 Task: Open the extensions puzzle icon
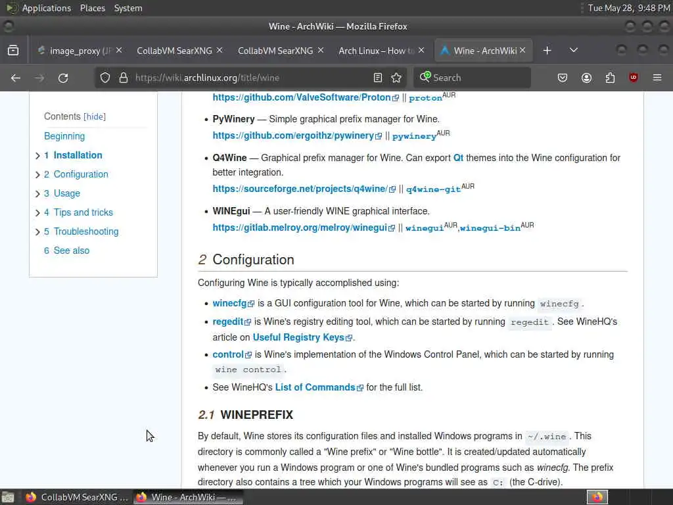click(x=610, y=78)
